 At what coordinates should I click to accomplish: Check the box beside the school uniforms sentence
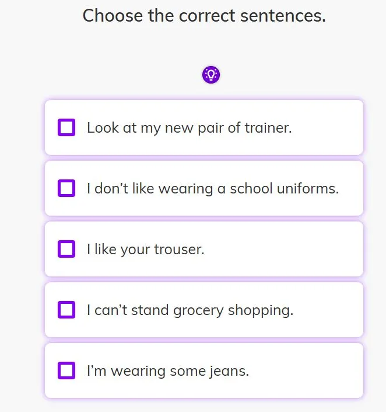click(x=66, y=188)
